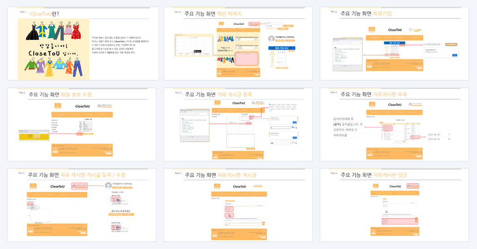
Task: Click hanger logo in 자유게시판 목록 slide
Action: (372, 105)
